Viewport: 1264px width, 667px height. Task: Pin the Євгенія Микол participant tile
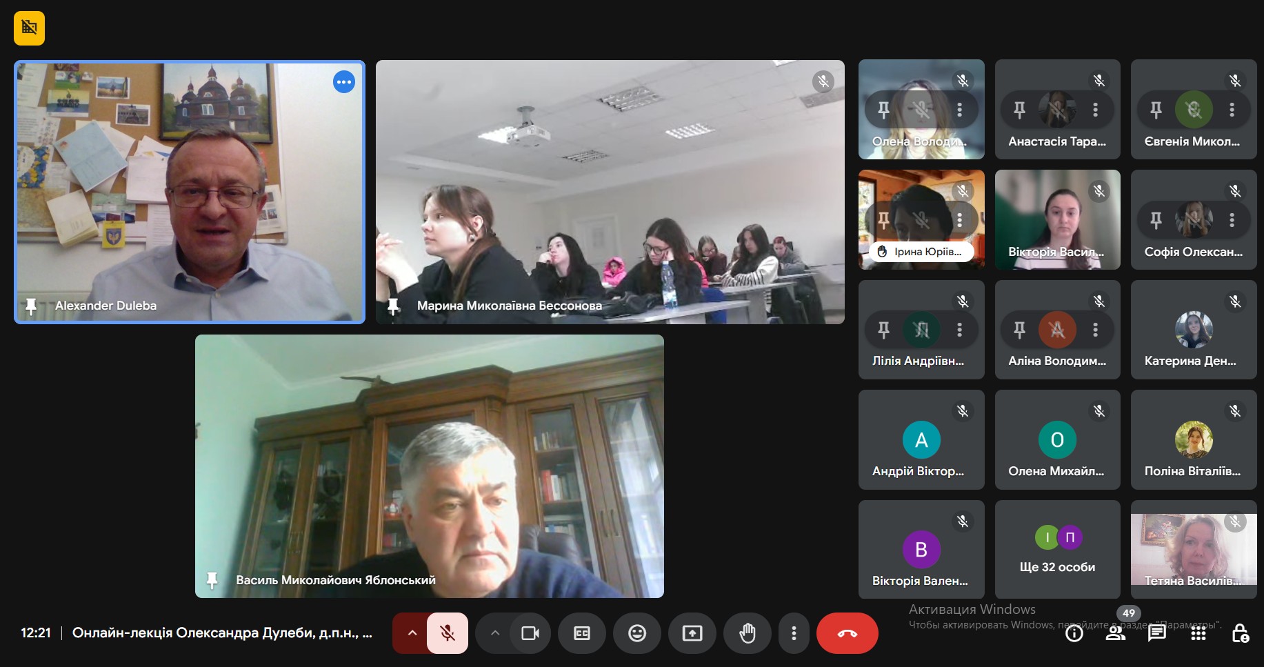[x=1156, y=110]
